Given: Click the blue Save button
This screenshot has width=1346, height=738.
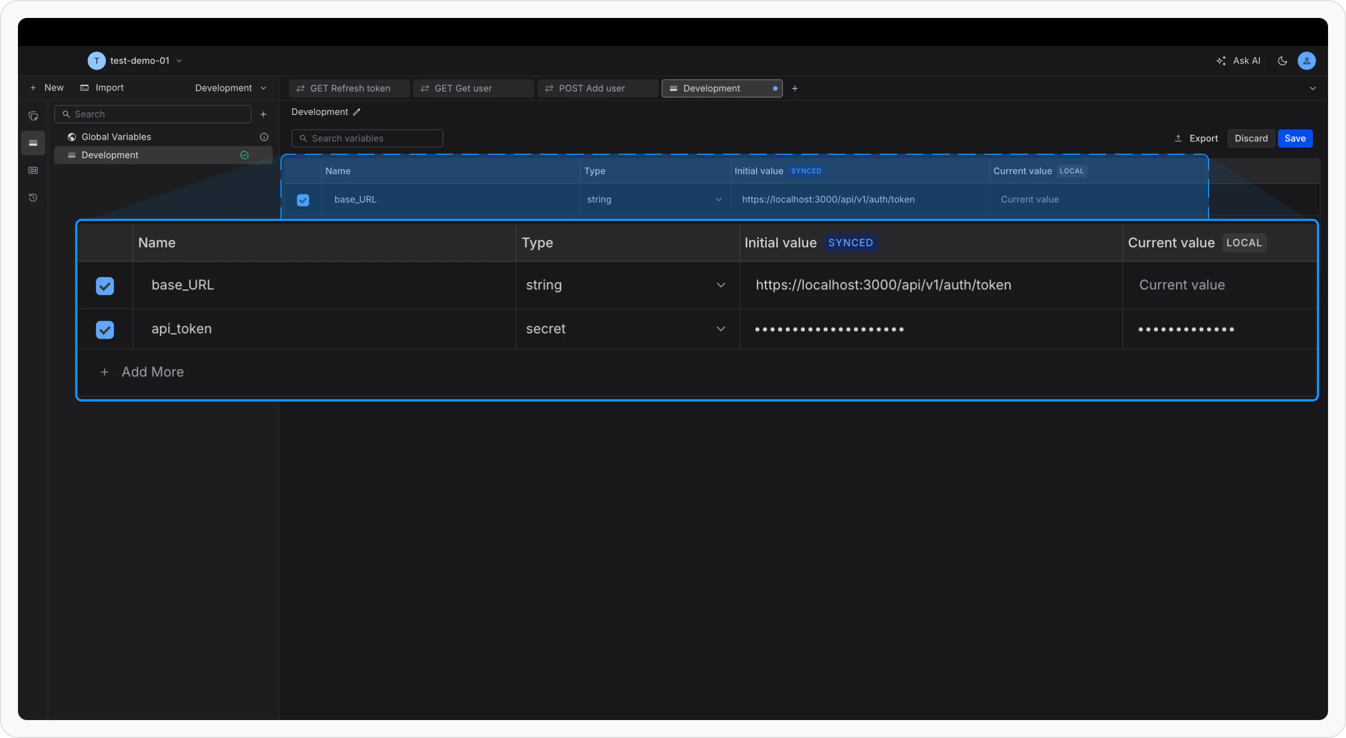Looking at the screenshot, I should click(x=1295, y=139).
